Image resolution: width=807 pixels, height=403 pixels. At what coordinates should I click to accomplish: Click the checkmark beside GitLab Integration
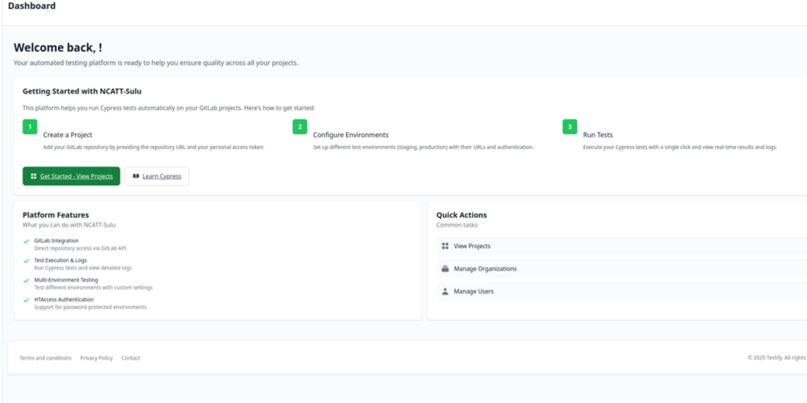click(27, 241)
